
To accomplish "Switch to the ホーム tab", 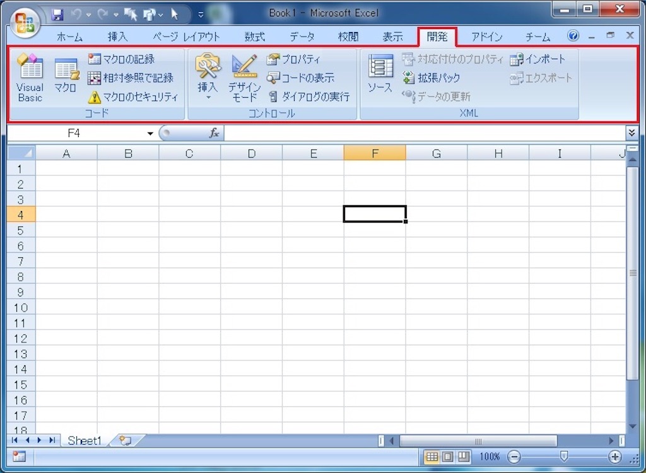I will click(69, 37).
